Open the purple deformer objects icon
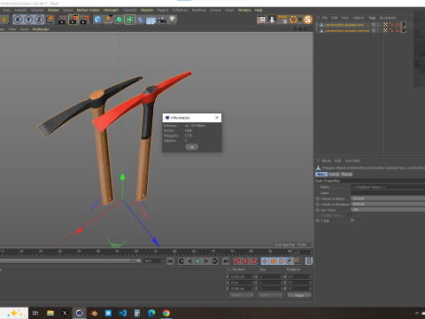Viewport: 425px width, 319px height. tap(141, 19)
